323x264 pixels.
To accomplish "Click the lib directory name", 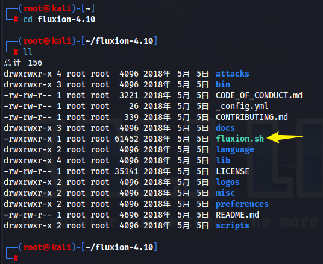I will click(223, 160).
